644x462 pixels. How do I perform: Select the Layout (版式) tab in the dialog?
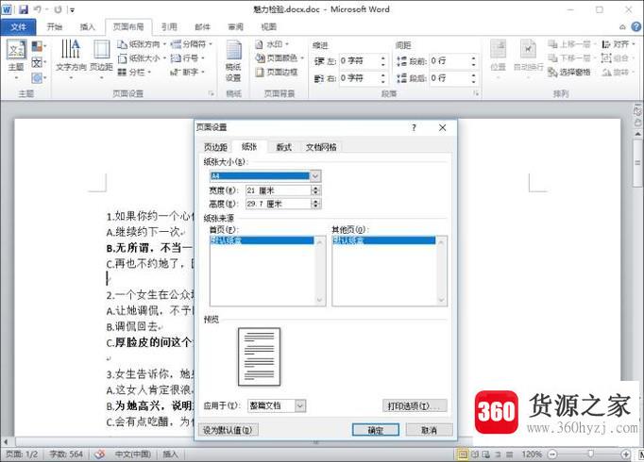click(x=283, y=147)
